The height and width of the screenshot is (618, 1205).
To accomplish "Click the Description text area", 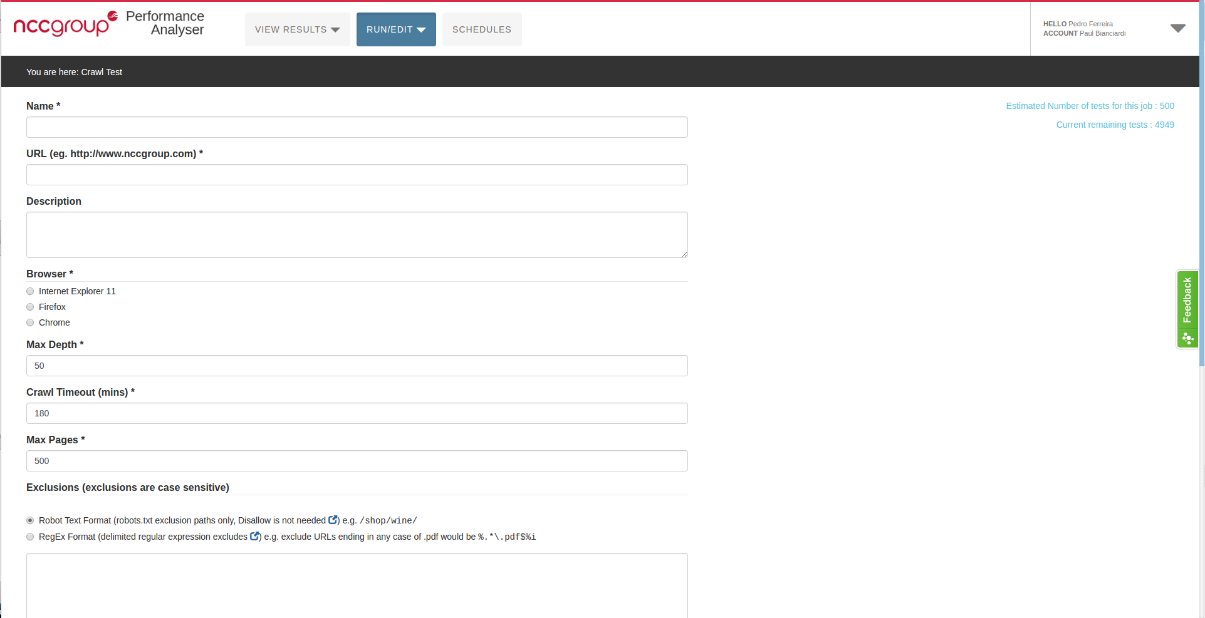I will (357, 235).
